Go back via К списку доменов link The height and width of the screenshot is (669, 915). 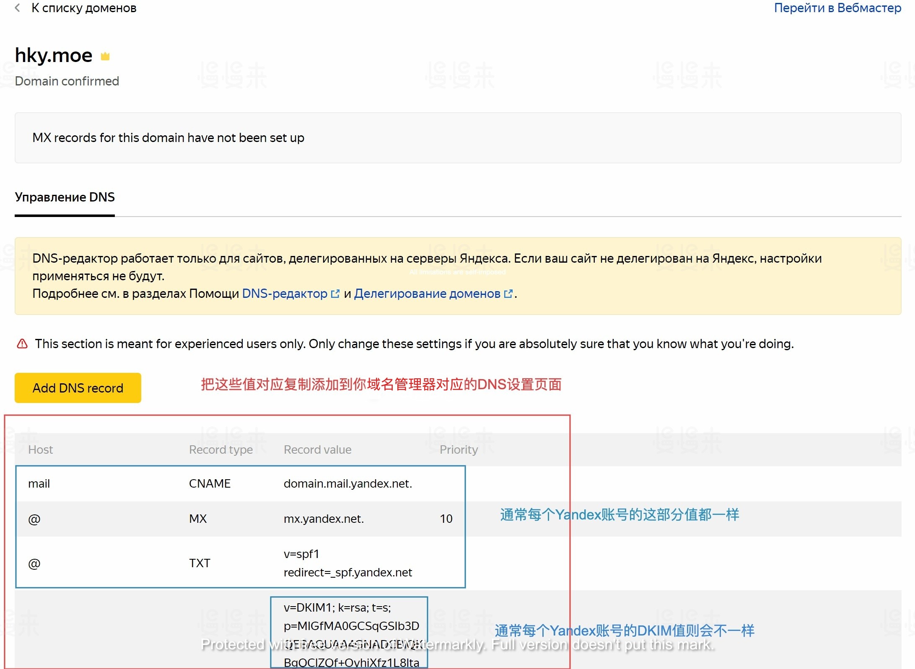click(x=83, y=8)
